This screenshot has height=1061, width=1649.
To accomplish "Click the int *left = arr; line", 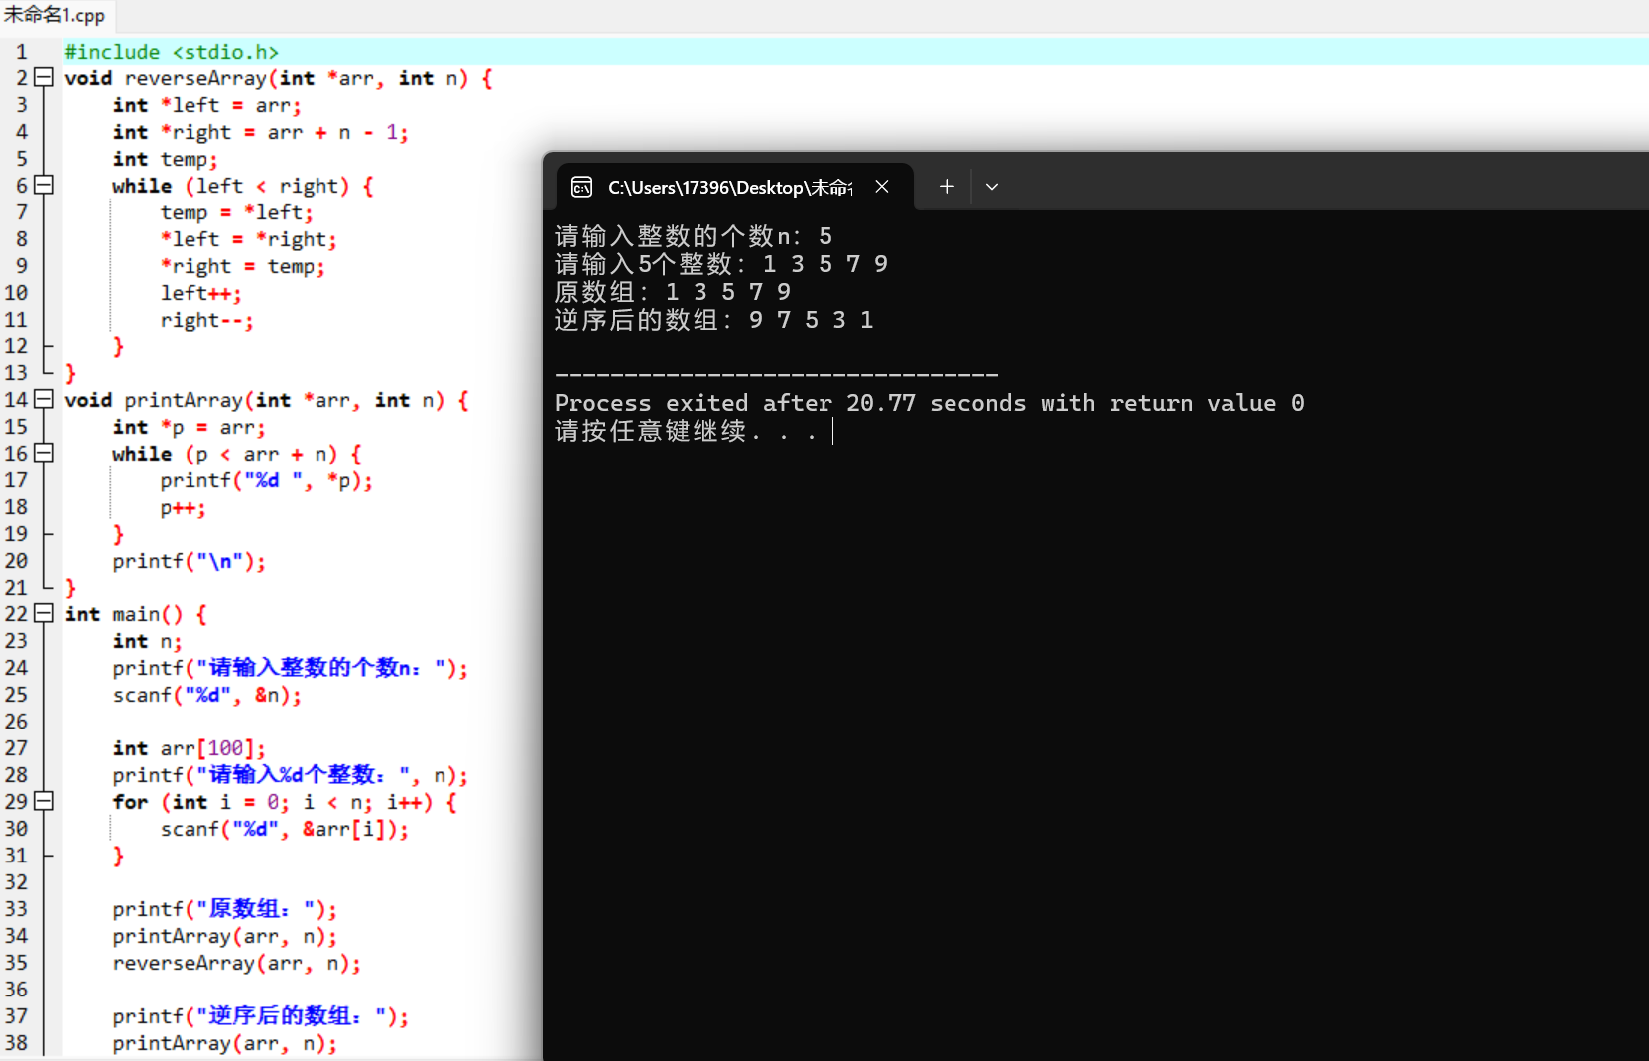I will click(x=206, y=105).
